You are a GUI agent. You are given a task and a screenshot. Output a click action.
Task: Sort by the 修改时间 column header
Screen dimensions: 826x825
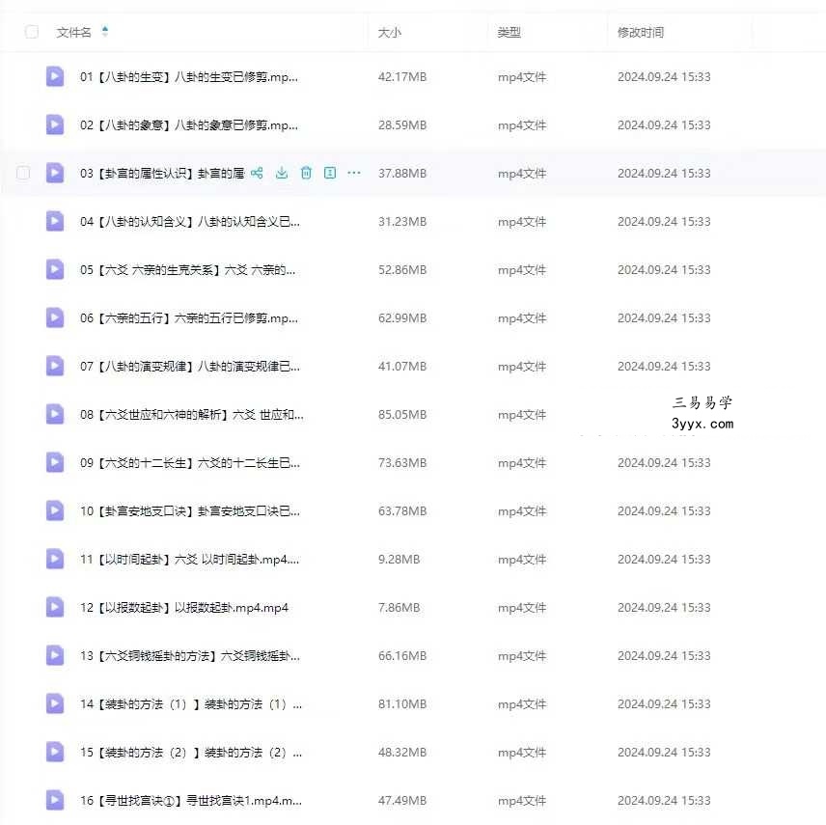(x=641, y=33)
